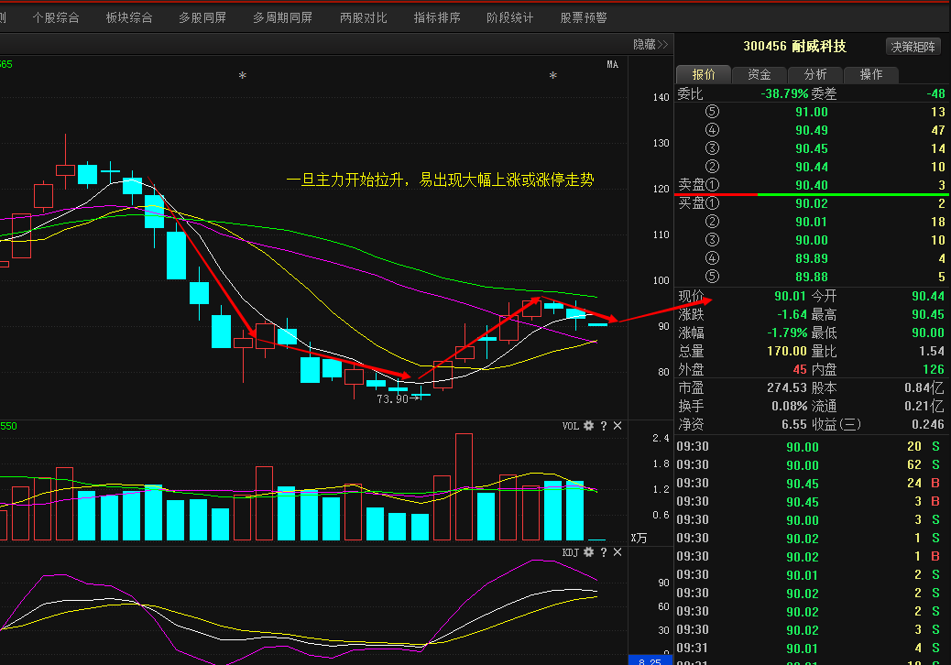
Task: Open the 股票预警 menu item
Action: click(584, 17)
